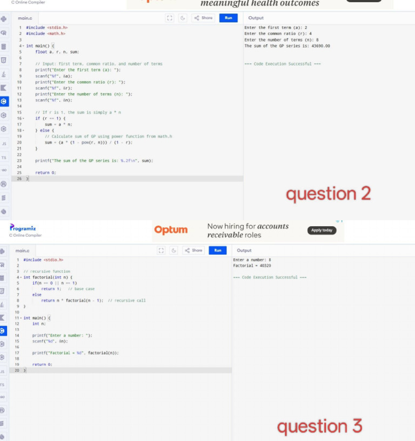Open Programiz logo home link
Viewport: 415px width, 441px height.
tap(23, 228)
